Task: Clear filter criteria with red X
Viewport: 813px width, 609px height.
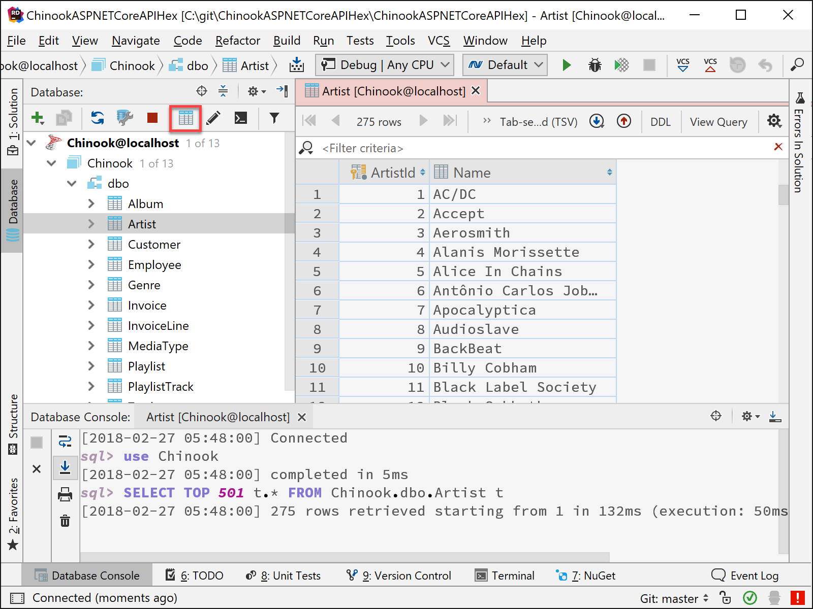Action: click(778, 147)
